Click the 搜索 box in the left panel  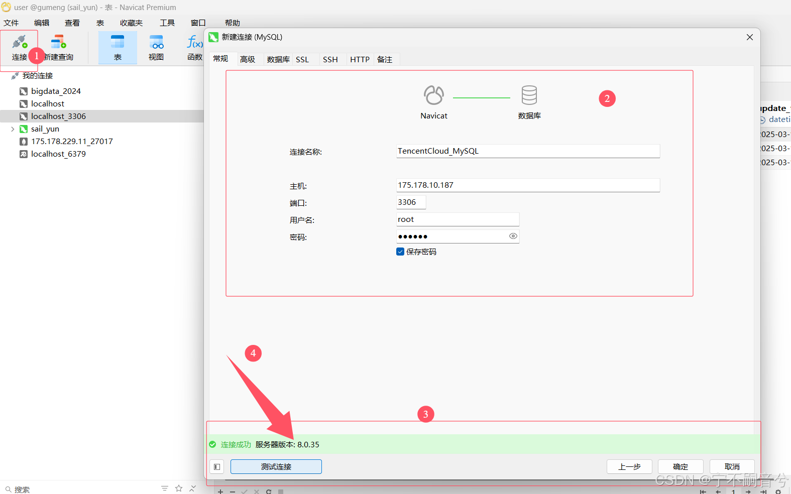(80, 489)
